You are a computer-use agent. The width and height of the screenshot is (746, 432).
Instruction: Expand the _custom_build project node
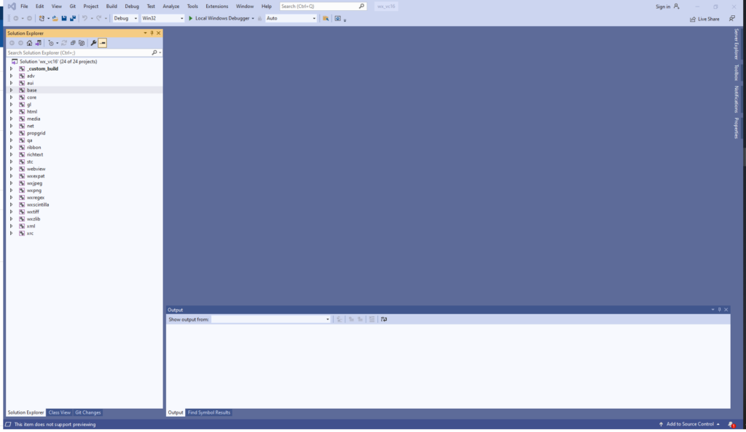12,69
